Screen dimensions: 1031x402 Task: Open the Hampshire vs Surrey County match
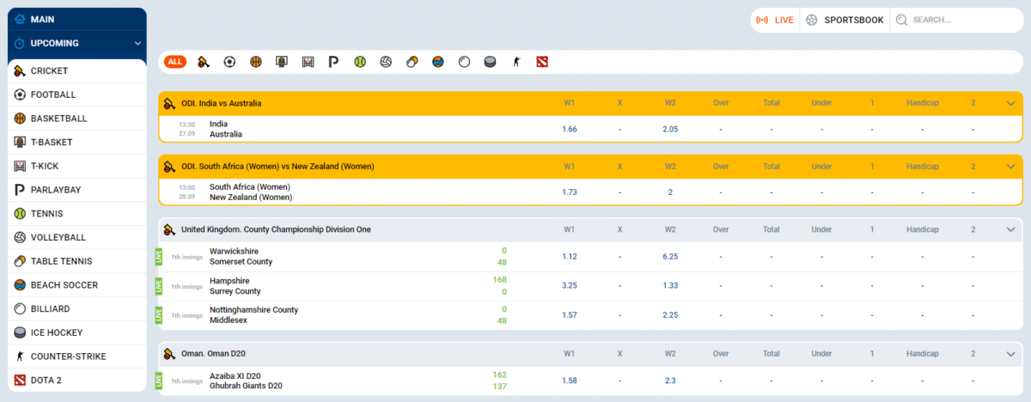[235, 286]
